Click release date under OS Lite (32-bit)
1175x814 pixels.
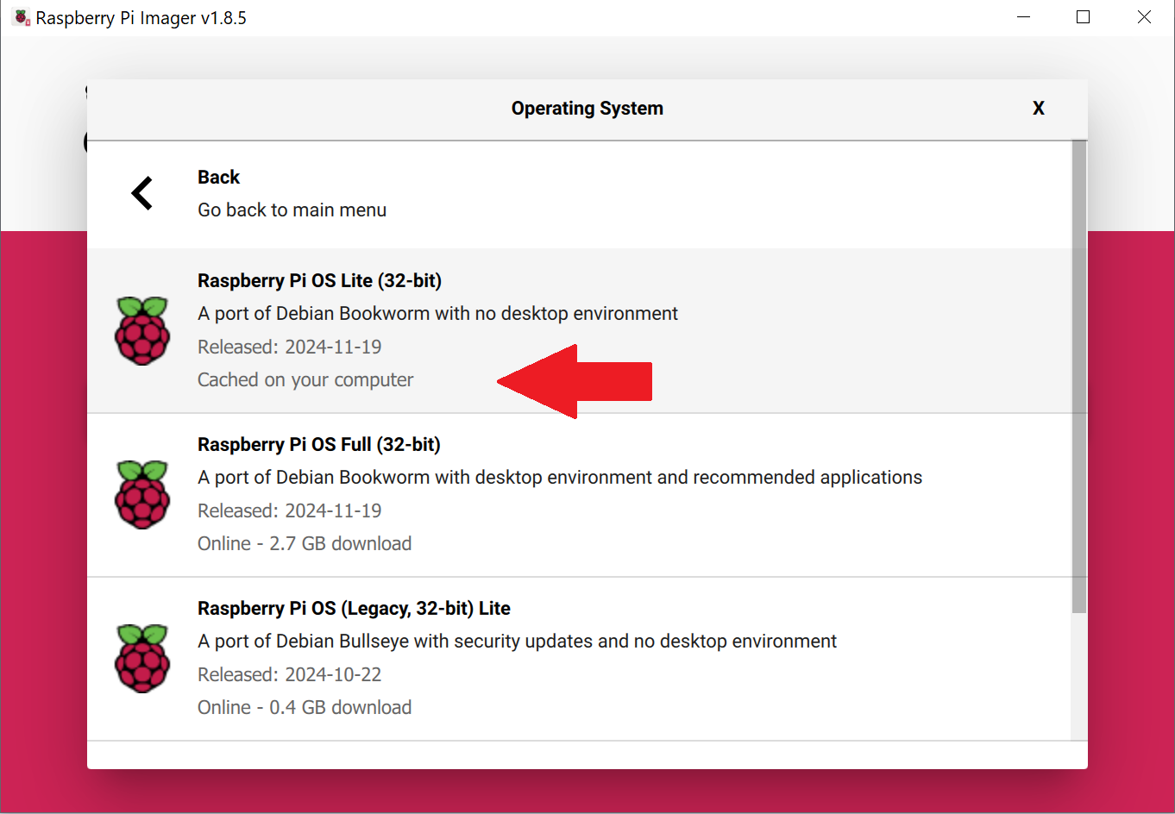pos(289,348)
